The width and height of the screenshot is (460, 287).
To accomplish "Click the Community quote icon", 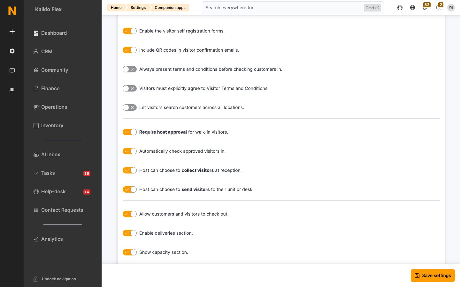I will coord(36,70).
